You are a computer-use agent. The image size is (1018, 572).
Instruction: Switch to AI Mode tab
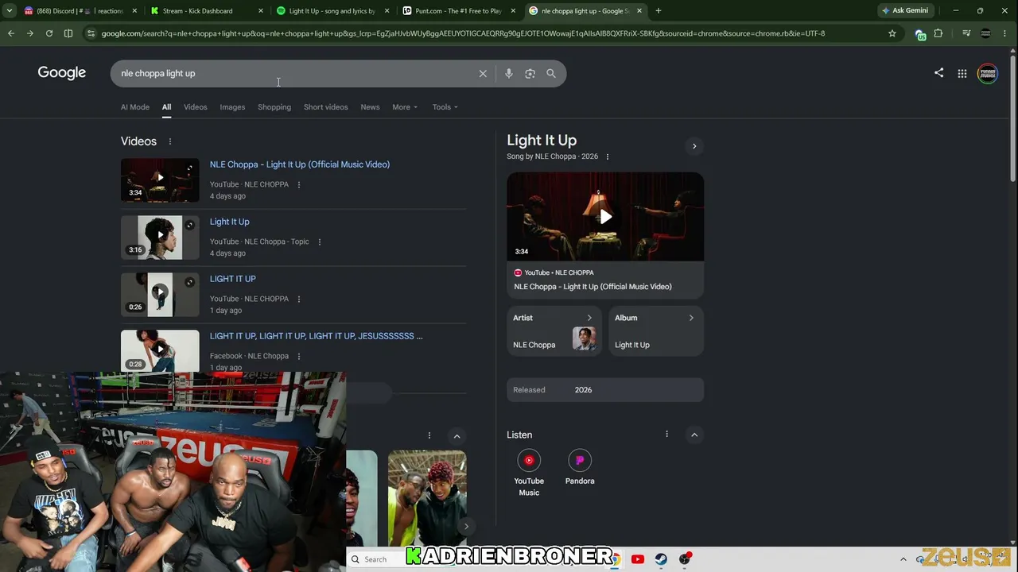click(x=135, y=107)
